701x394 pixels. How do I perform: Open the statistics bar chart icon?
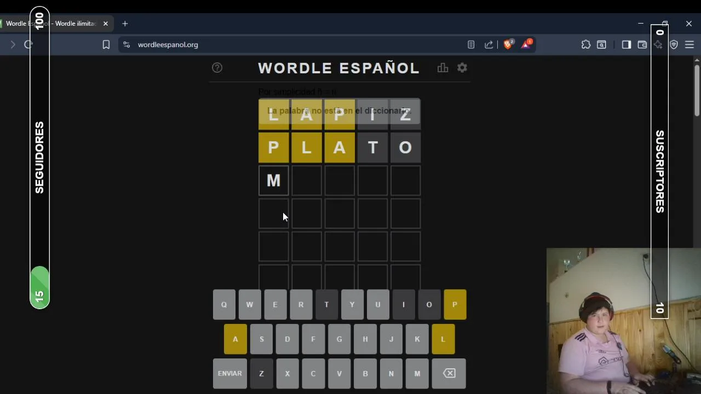pyautogui.click(x=443, y=68)
